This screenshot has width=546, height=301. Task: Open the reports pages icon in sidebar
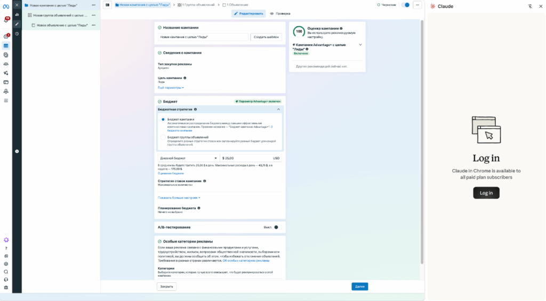point(6,55)
